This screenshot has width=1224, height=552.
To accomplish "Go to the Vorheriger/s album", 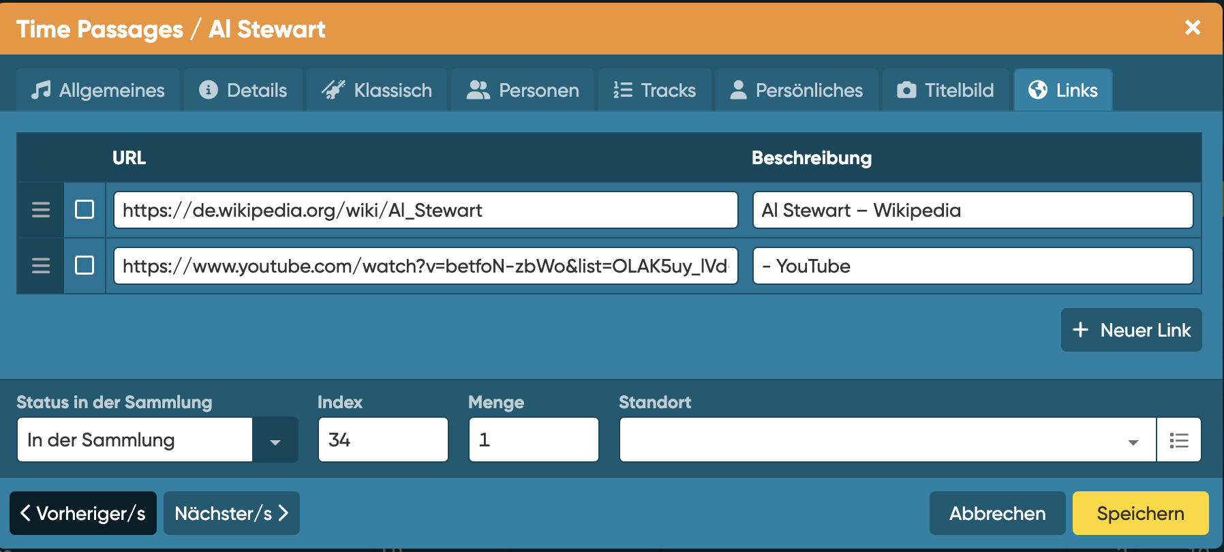I will click(x=83, y=514).
